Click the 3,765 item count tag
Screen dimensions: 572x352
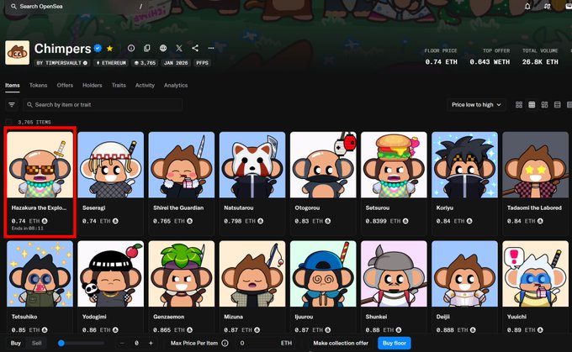click(146, 63)
